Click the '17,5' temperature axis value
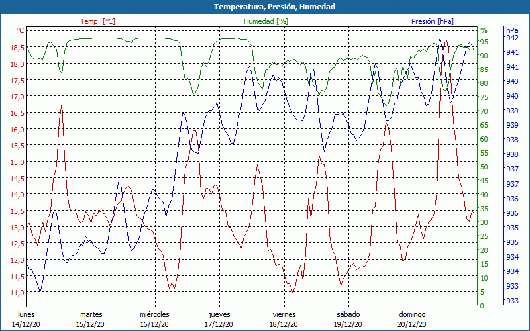This screenshot has height=331, width=530. [18, 80]
